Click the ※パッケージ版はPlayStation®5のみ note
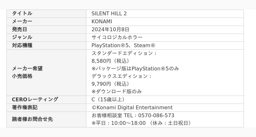Screen dimensions: 256x137 coord(135,68)
